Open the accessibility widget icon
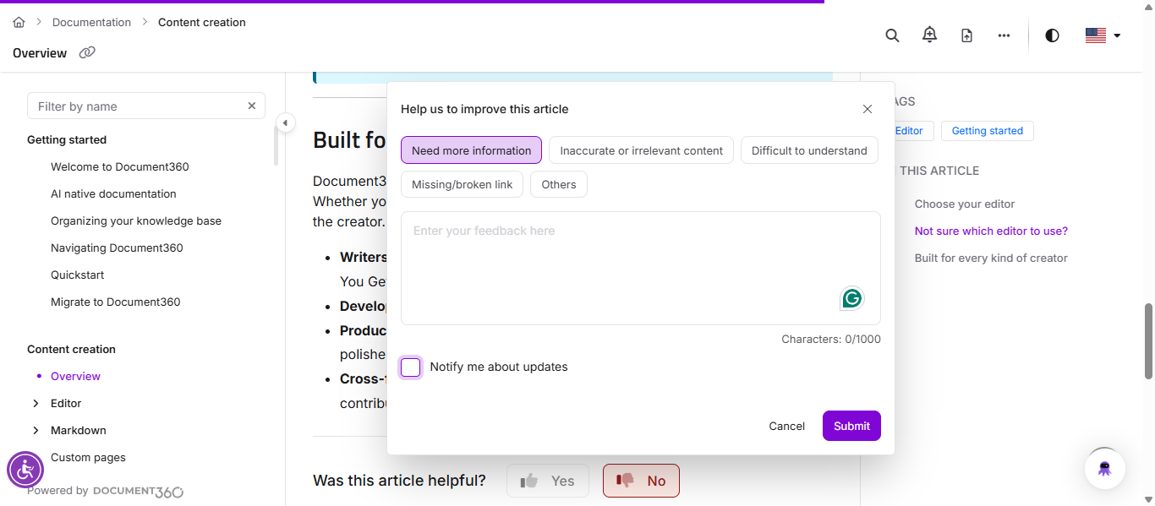This screenshot has height=506, width=1155. 25,469
